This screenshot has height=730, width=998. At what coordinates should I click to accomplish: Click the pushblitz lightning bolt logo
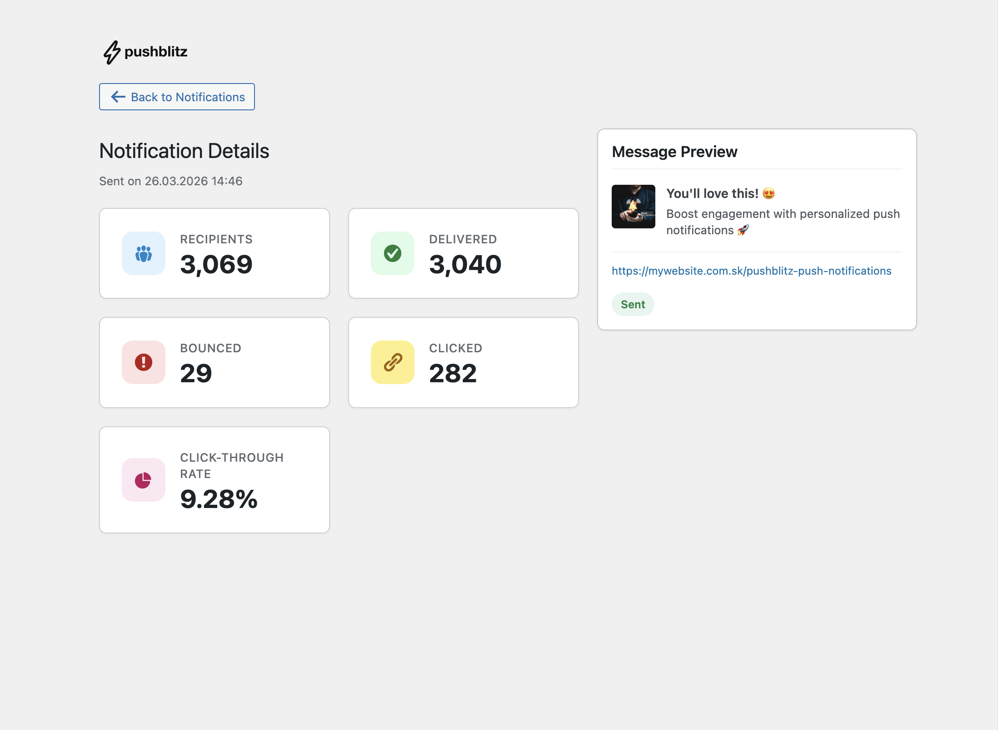(112, 52)
